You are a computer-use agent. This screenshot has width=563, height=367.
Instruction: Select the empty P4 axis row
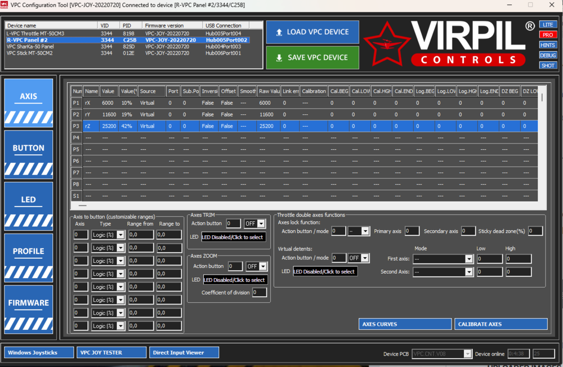pos(304,137)
